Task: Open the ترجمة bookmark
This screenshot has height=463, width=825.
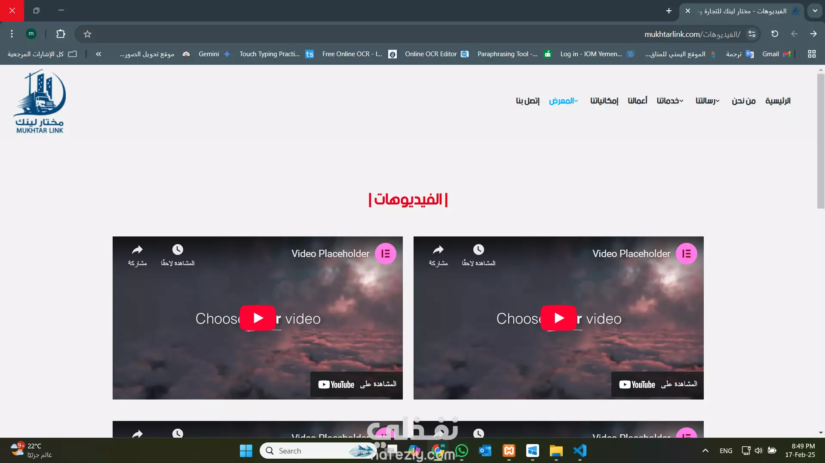Action: coord(739,54)
